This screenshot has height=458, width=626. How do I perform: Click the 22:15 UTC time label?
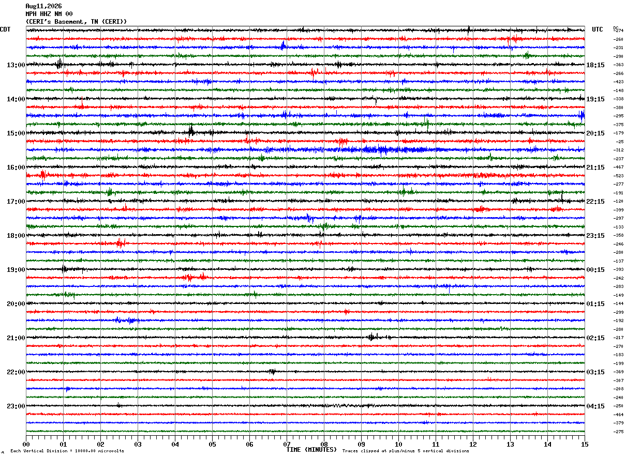595,202
